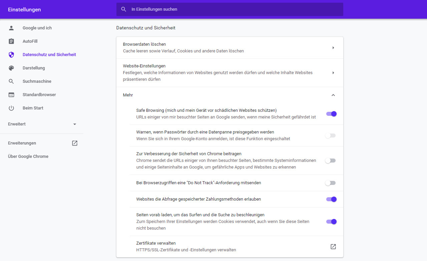This screenshot has height=261, width=427.
Task: Click the Erweitert label in sidebar
Action: pyautogui.click(x=17, y=124)
